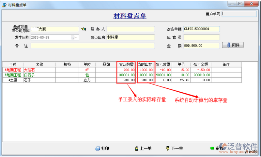Select the 盘点库房 field showing 材料库
261x157 pixels.
[130, 37]
